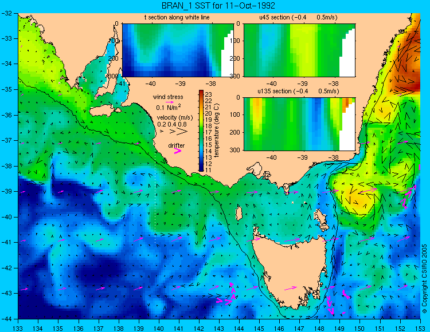Click the colorbar value 23

pos(209,94)
